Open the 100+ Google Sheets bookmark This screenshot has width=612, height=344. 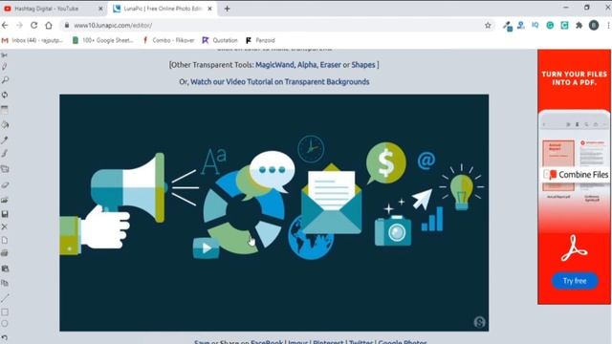[x=103, y=40]
